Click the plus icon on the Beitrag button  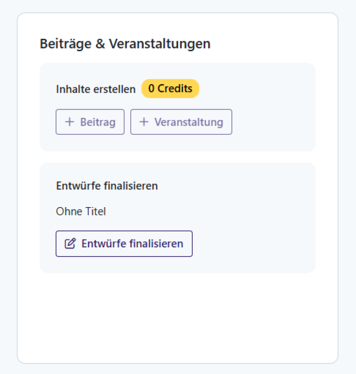pyautogui.click(x=70, y=122)
